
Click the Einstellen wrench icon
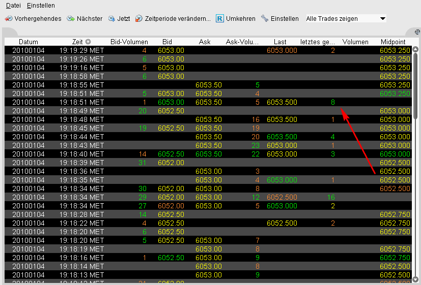[x=265, y=18]
